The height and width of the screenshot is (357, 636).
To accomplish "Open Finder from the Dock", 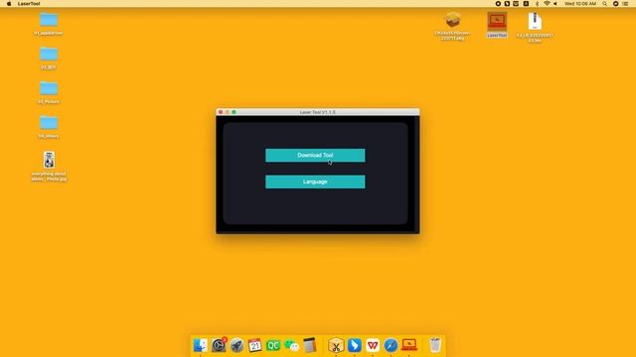I will point(201,345).
